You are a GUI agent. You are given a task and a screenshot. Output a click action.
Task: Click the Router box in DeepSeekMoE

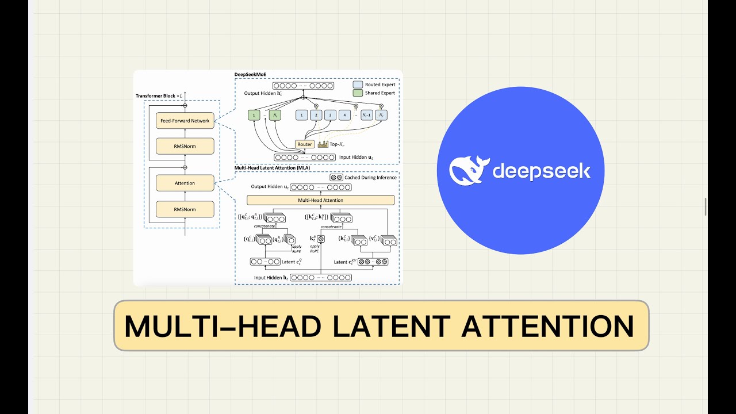pyautogui.click(x=305, y=144)
